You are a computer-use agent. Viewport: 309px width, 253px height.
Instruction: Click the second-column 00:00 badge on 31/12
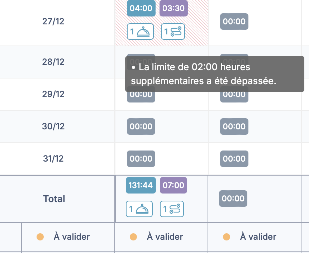click(x=234, y=159)
